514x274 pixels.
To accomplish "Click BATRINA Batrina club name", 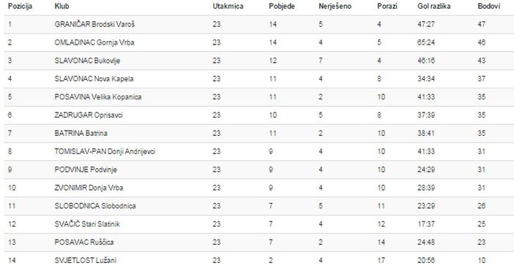I will coord(81,134).
